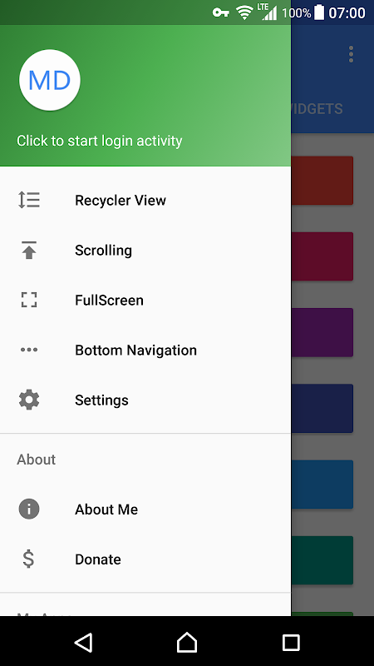Tap the Recycler View list icon
The height and width of the screenshot is (666, 374).
click(x=29, y=200)
